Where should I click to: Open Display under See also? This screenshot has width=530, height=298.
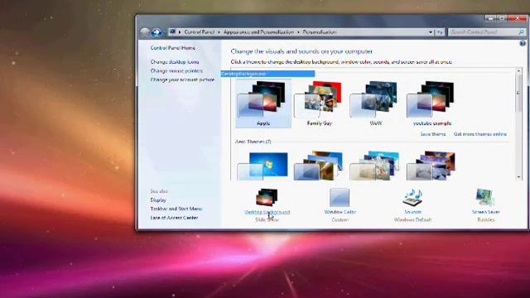(158, 200)
